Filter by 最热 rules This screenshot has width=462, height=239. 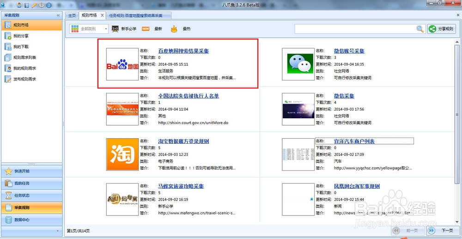pyautogui.click(x=187, y=29)
